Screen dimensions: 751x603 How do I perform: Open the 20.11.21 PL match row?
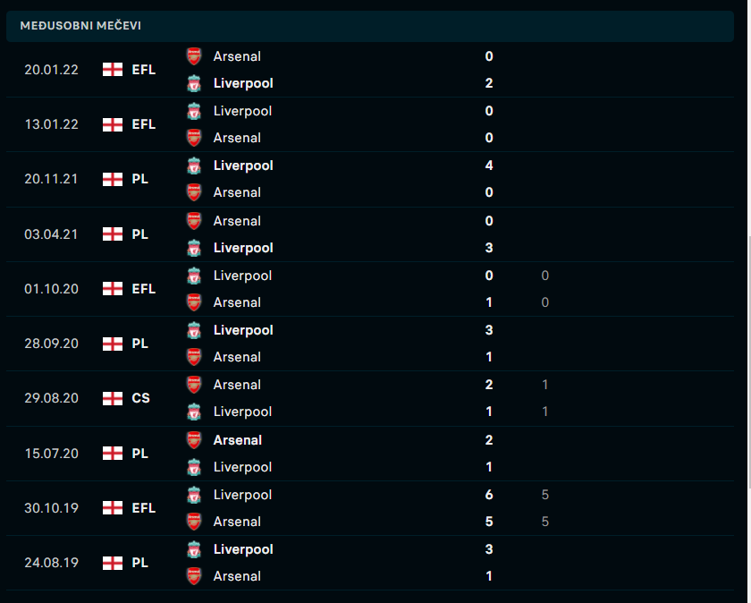point(370,179)
